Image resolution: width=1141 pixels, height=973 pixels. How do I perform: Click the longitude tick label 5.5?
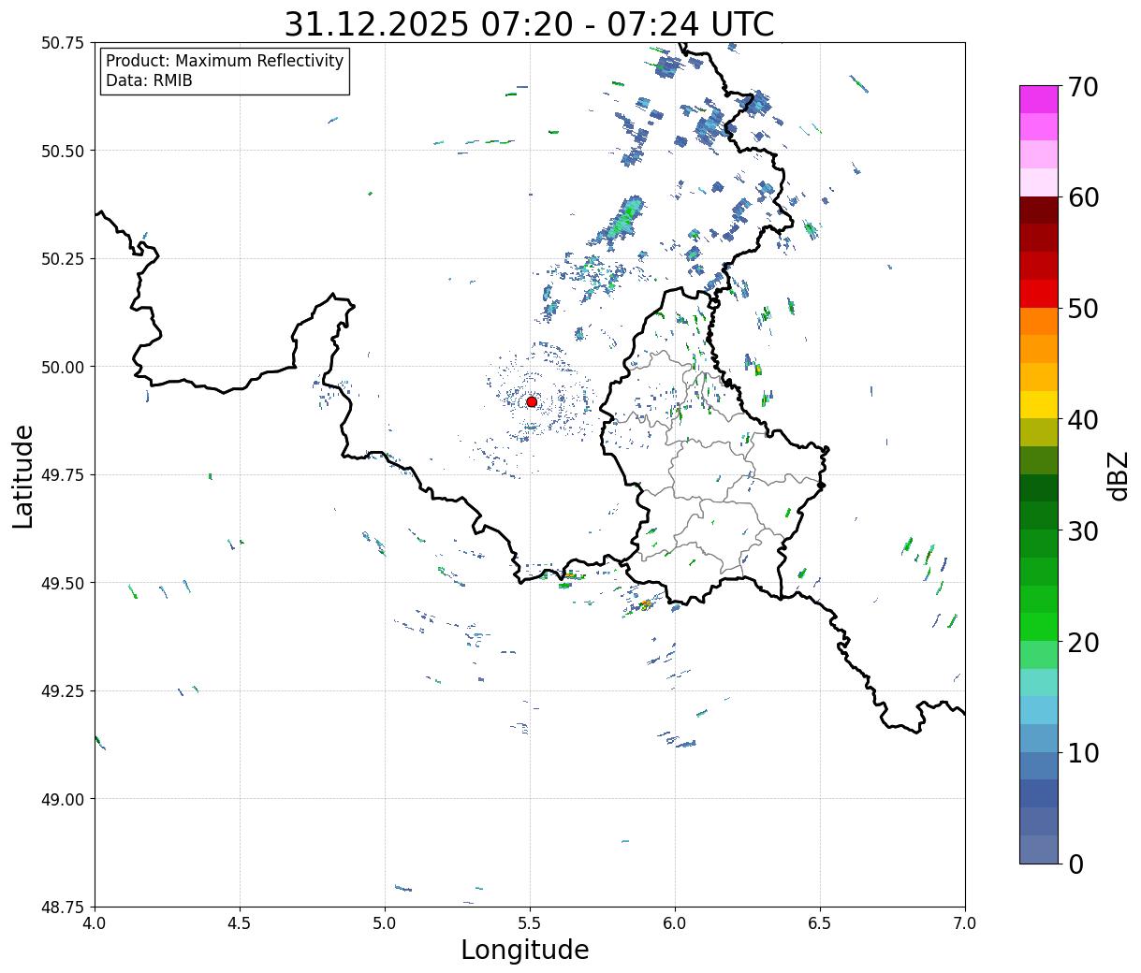point(530,923)
